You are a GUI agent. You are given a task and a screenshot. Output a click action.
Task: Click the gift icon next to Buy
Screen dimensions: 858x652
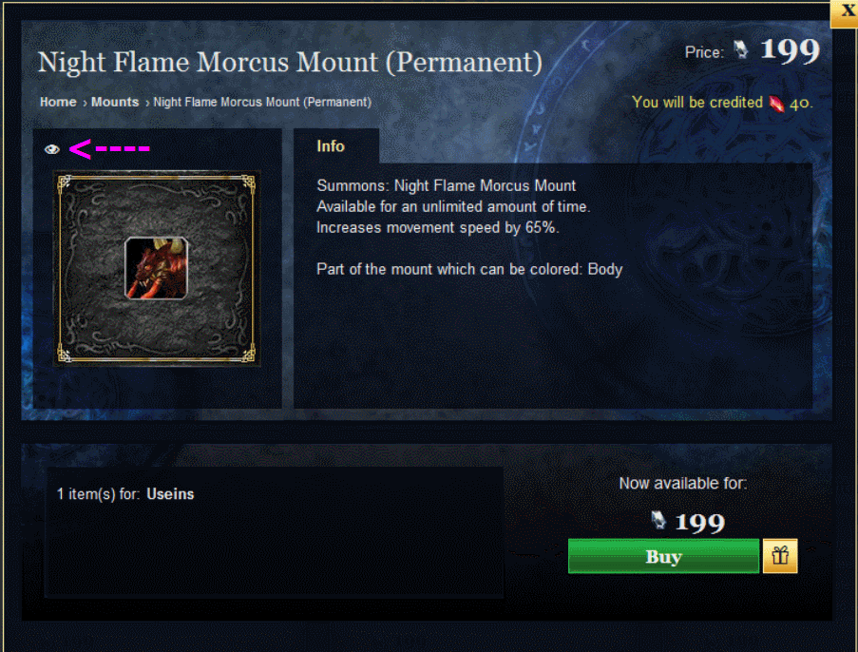pyautogui.click(x=780, y=556)
